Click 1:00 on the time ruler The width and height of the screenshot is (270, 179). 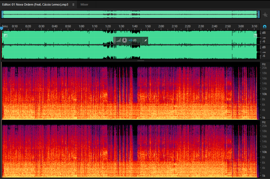81,26
